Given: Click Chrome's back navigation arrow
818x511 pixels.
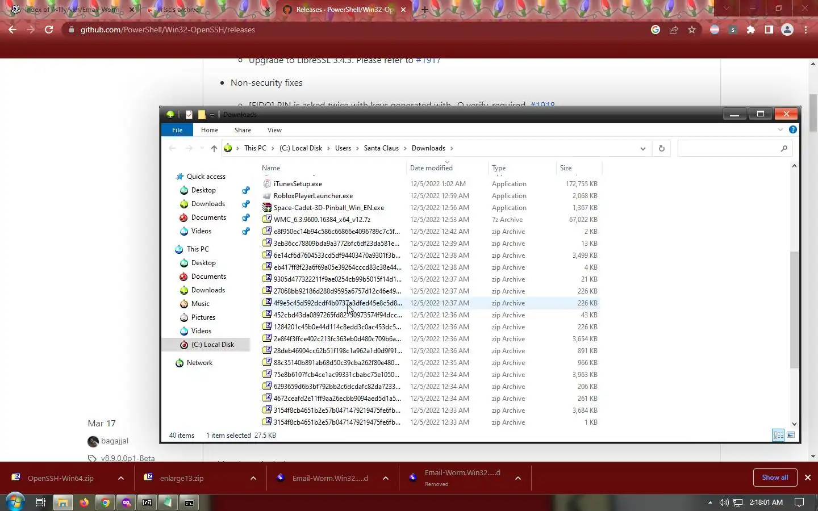Looking at the screenshot, I should (12, 30).
